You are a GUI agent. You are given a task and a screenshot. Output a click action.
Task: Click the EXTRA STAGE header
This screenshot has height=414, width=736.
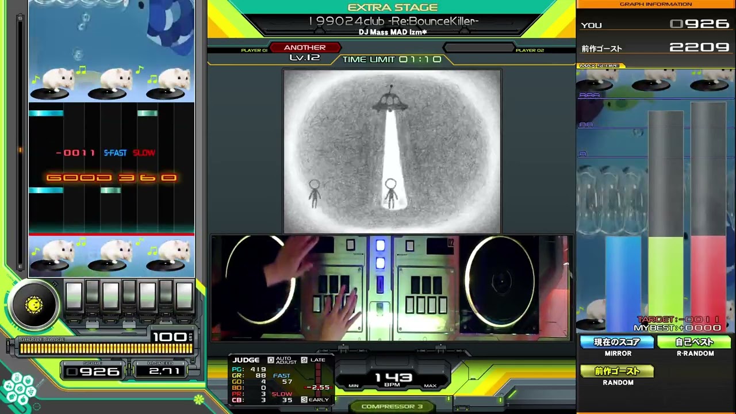point(393,7)
